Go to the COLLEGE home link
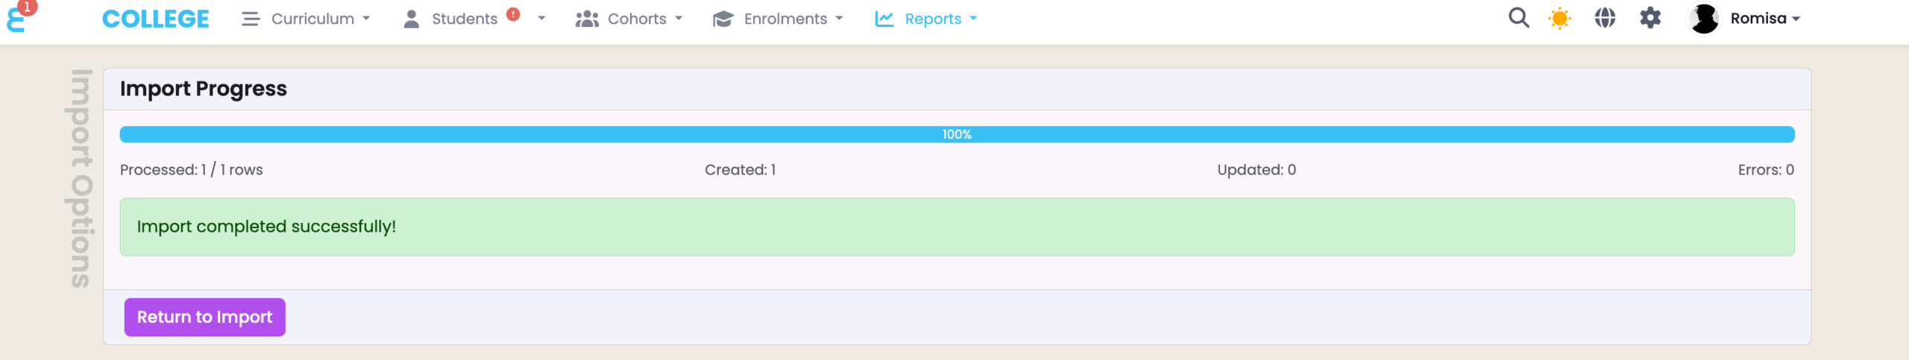Screen dimensions: 1909x360 pos(155,19)
